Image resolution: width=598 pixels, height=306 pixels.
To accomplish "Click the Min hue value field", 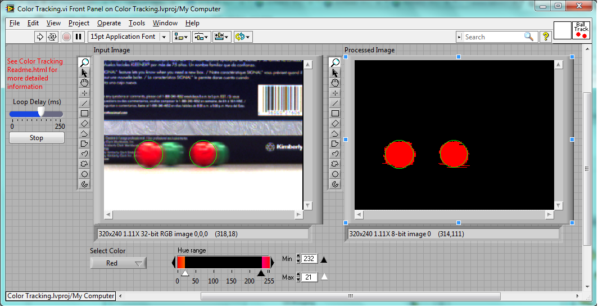I will coord(309,259).
